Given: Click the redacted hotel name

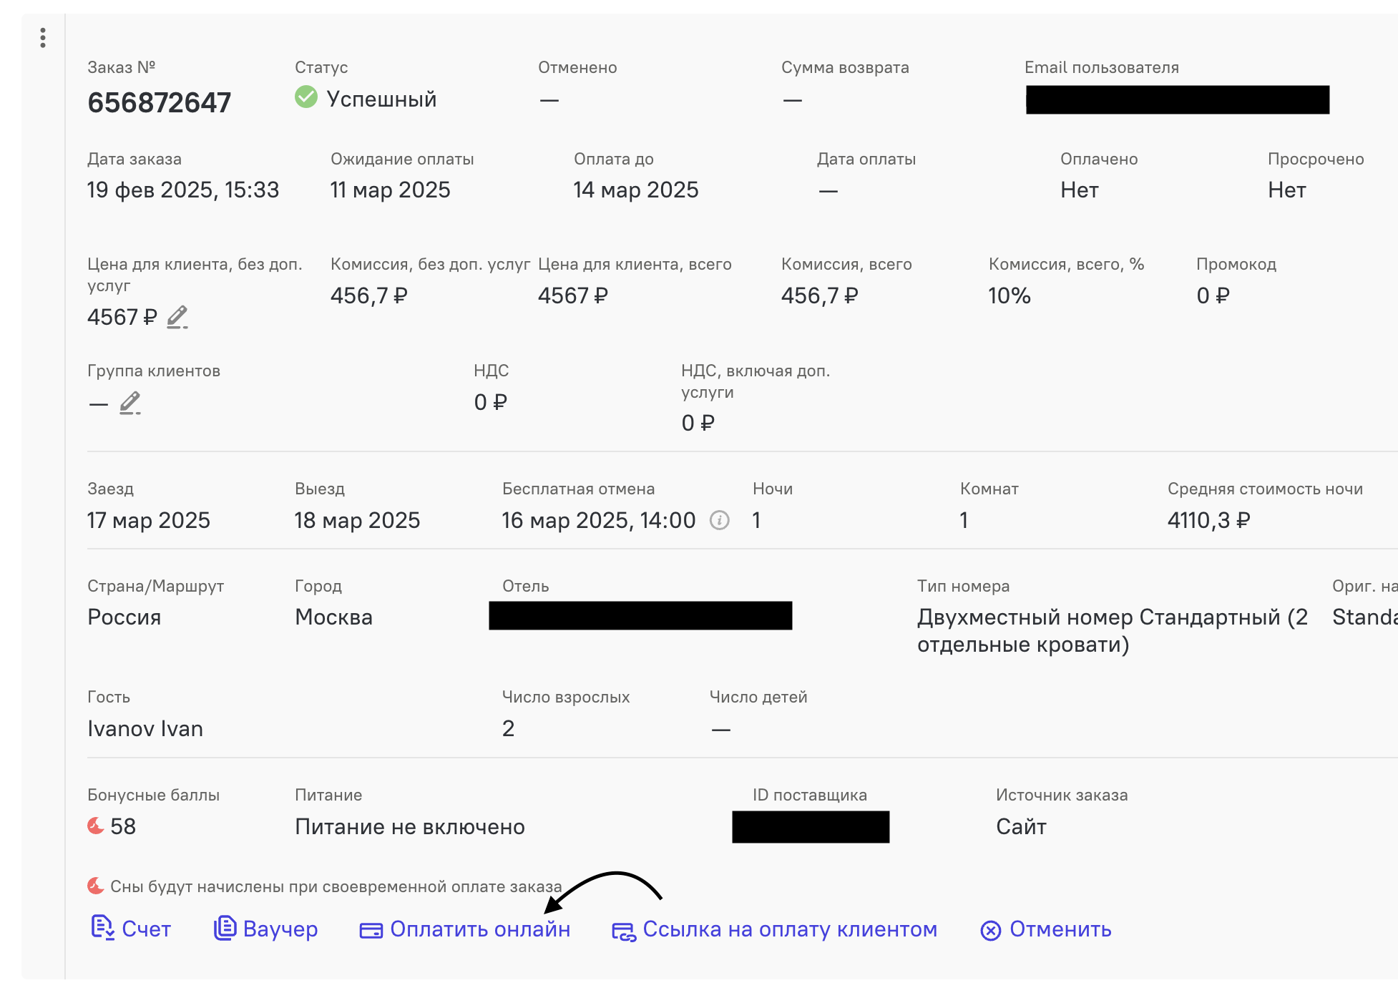Looking at the screenshot, I should 640,615.
